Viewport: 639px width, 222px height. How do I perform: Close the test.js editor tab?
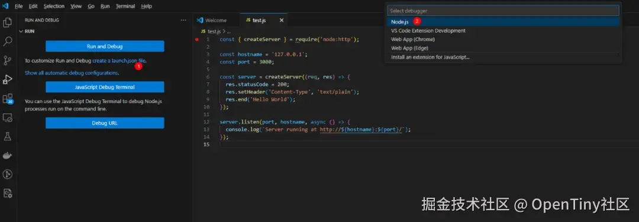pos(281,20)
